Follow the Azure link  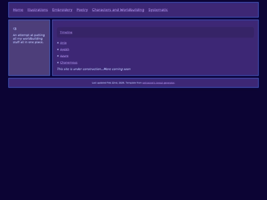[x=64, y=56]
